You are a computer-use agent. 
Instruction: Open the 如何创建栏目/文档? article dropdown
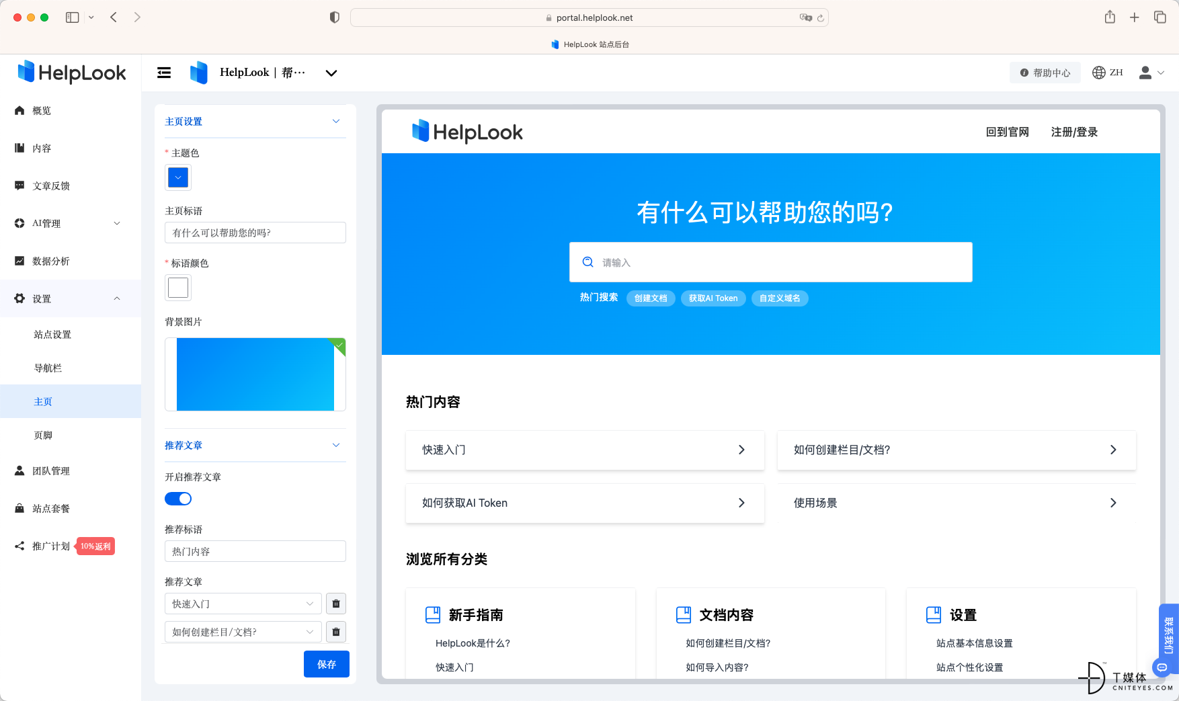pos(243,632)
